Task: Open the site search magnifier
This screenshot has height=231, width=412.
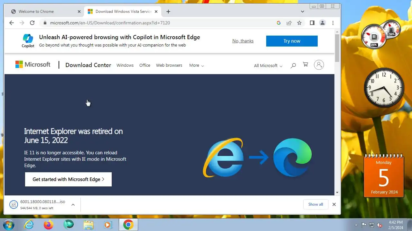Action: tap(293, 65)
